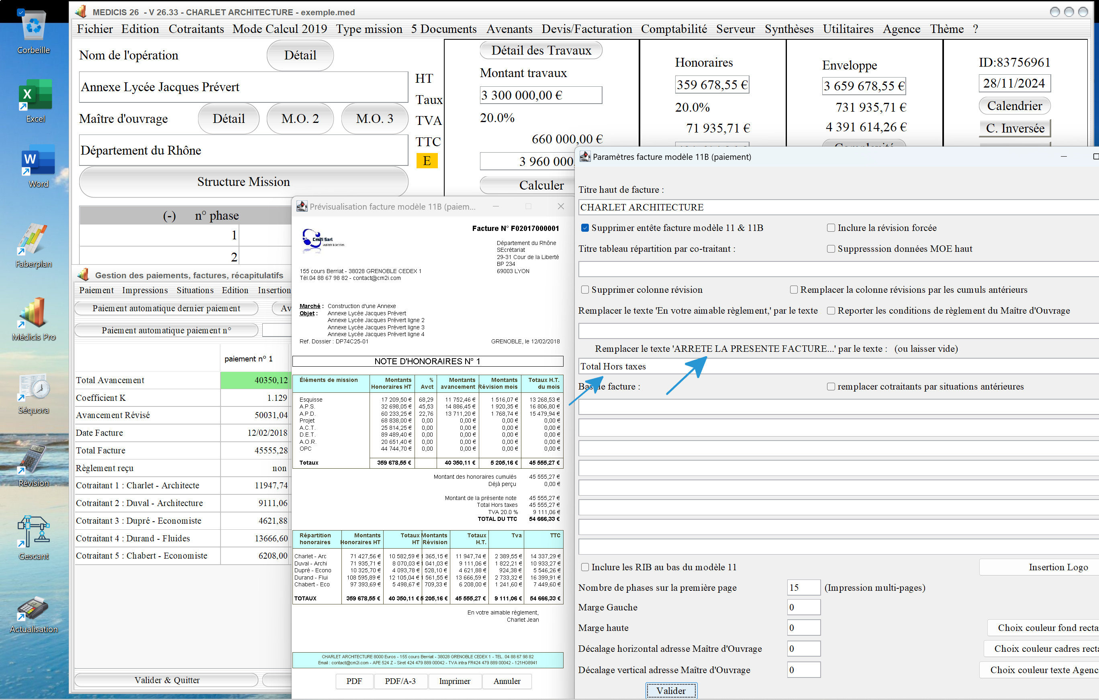Launch the Faberplan desktop shortcut
The image size is (1099, 700).
coord(33,245)
